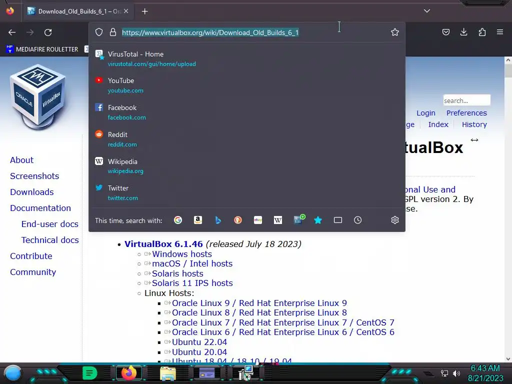Open Firefox from the taskbar

tap(129, 373)
